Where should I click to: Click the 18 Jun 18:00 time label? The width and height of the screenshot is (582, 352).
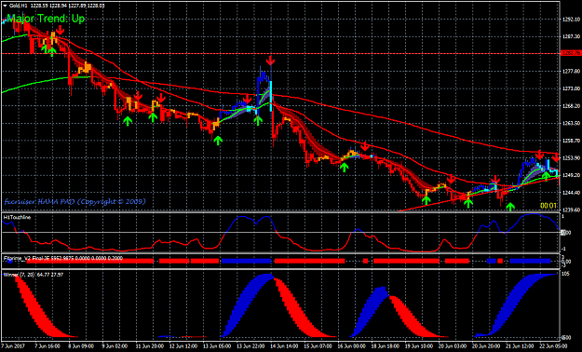(x=386, y=346)
